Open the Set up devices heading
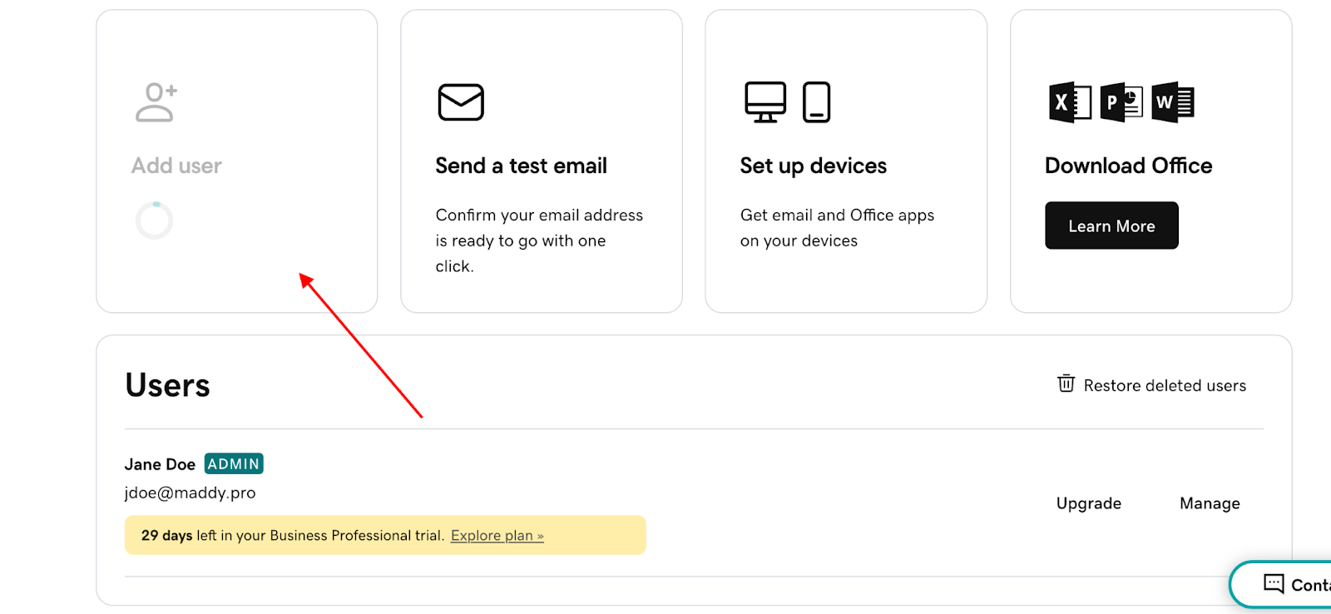This screenshot has width=1331, height=614. click(x=813, y=166)
